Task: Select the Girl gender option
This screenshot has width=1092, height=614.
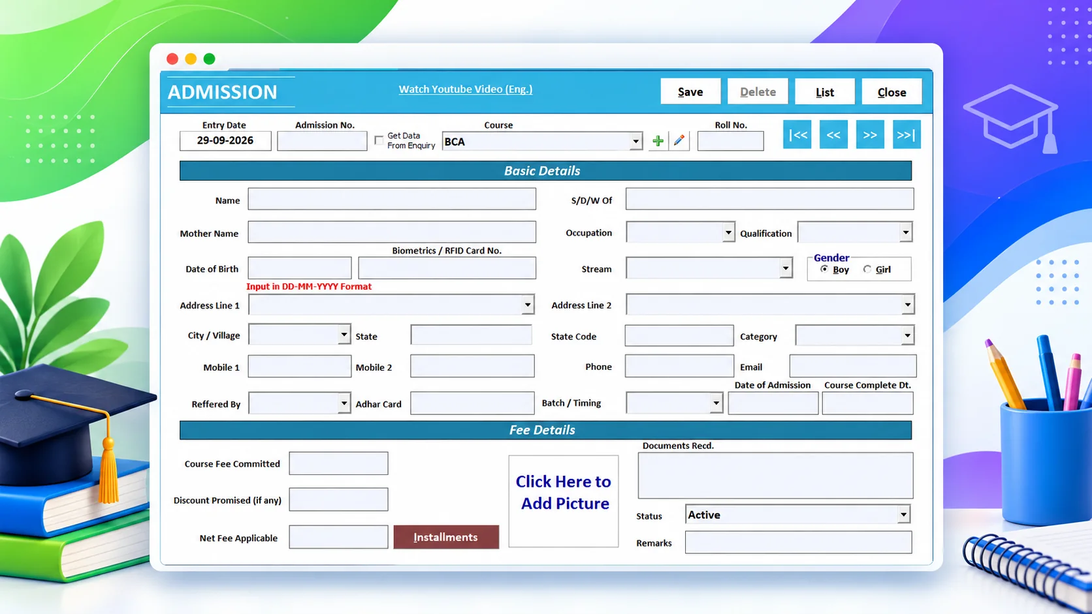Action: 867,269
